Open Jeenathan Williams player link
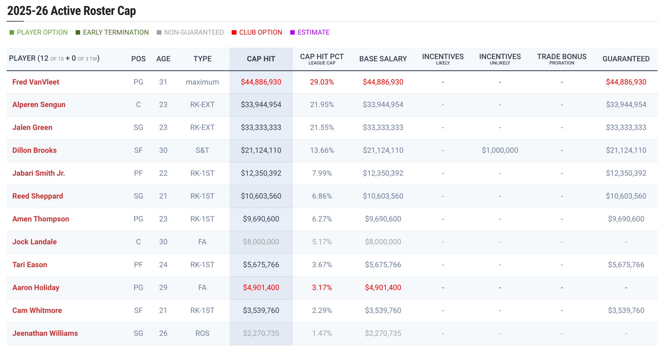Image resolution: width=665 pixels, height=352 pixels. [45, 334]
